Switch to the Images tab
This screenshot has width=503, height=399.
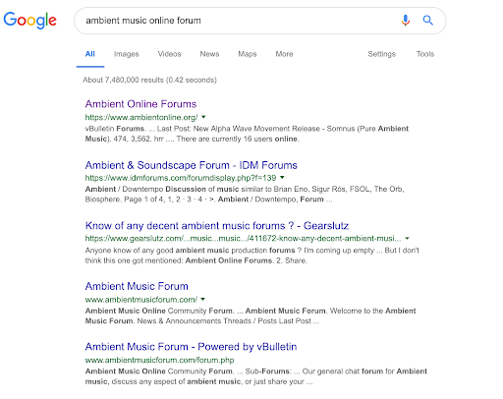click(127, 54)
